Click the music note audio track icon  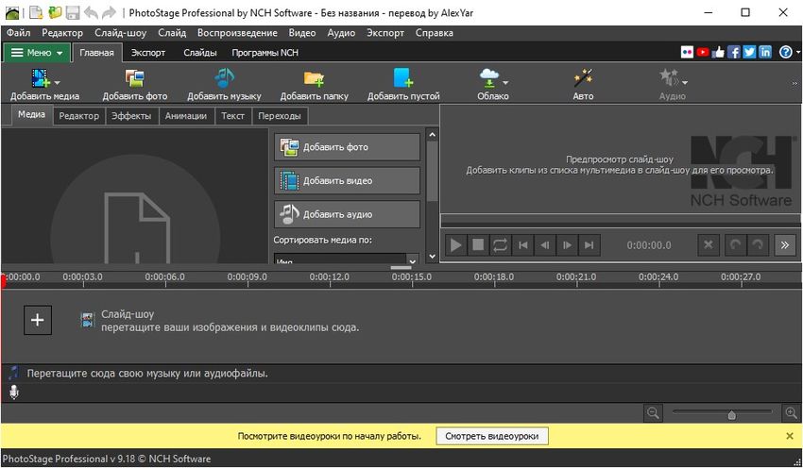[x=14, y=373]
